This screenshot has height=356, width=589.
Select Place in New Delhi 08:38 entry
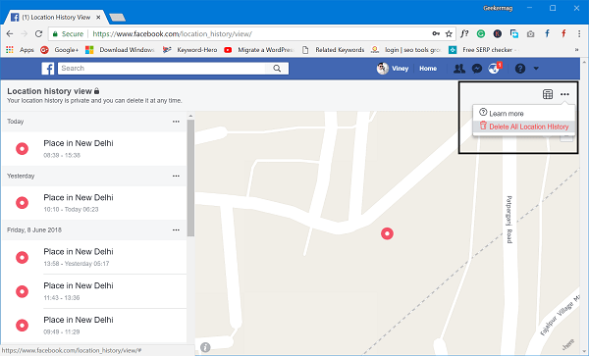point(94,148)
